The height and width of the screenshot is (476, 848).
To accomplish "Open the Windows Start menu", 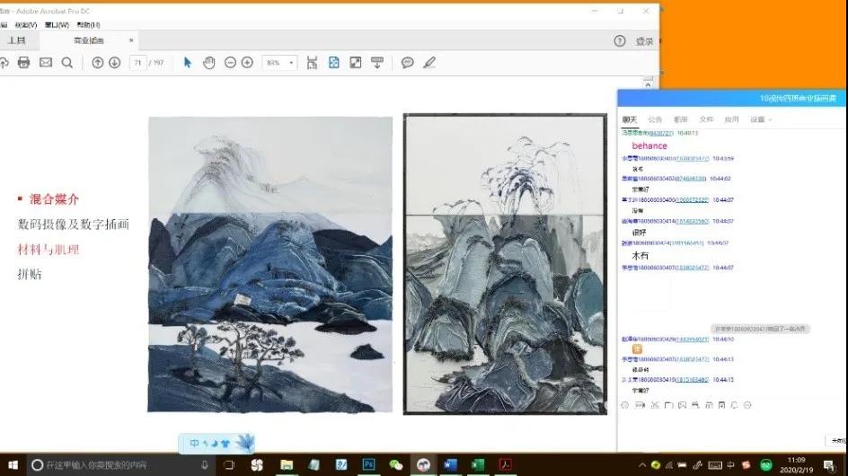I will [13, 464].
